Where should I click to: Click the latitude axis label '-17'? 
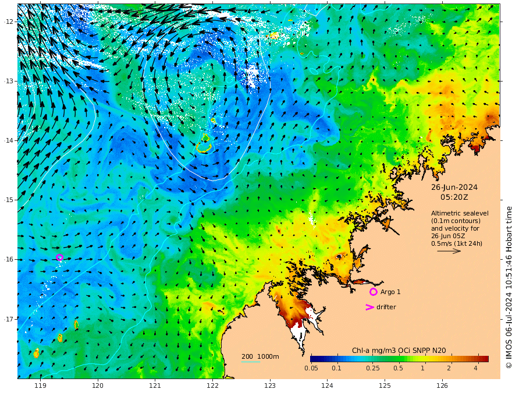9,319
